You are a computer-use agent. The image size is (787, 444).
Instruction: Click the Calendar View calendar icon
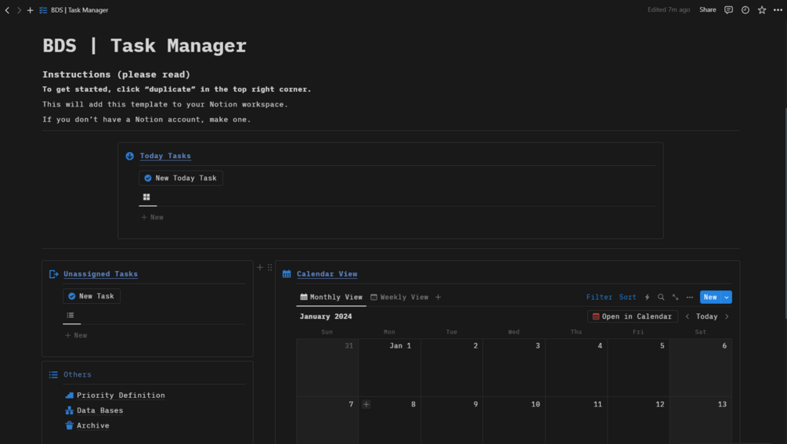point(287,274)
